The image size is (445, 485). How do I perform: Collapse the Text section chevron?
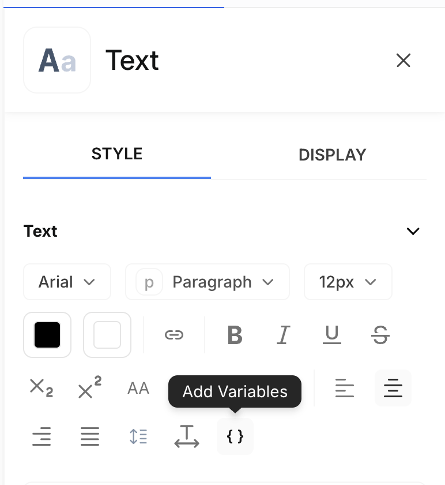pyautogui.click(x=413, y=232)
